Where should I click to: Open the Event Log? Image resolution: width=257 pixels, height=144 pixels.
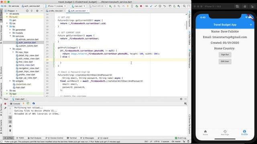click(x=180, y=138)
